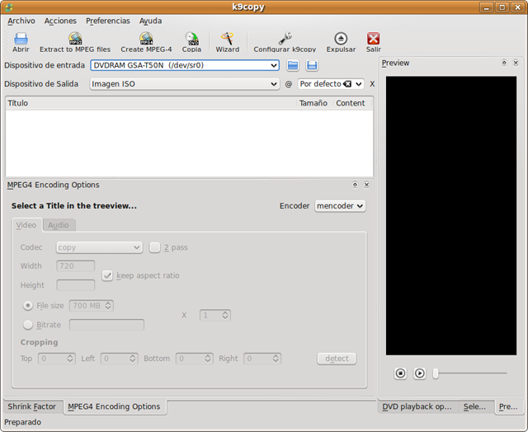Enable the 2 pass checkbox
The image size is (528, 432).
(x=155, y=247)
